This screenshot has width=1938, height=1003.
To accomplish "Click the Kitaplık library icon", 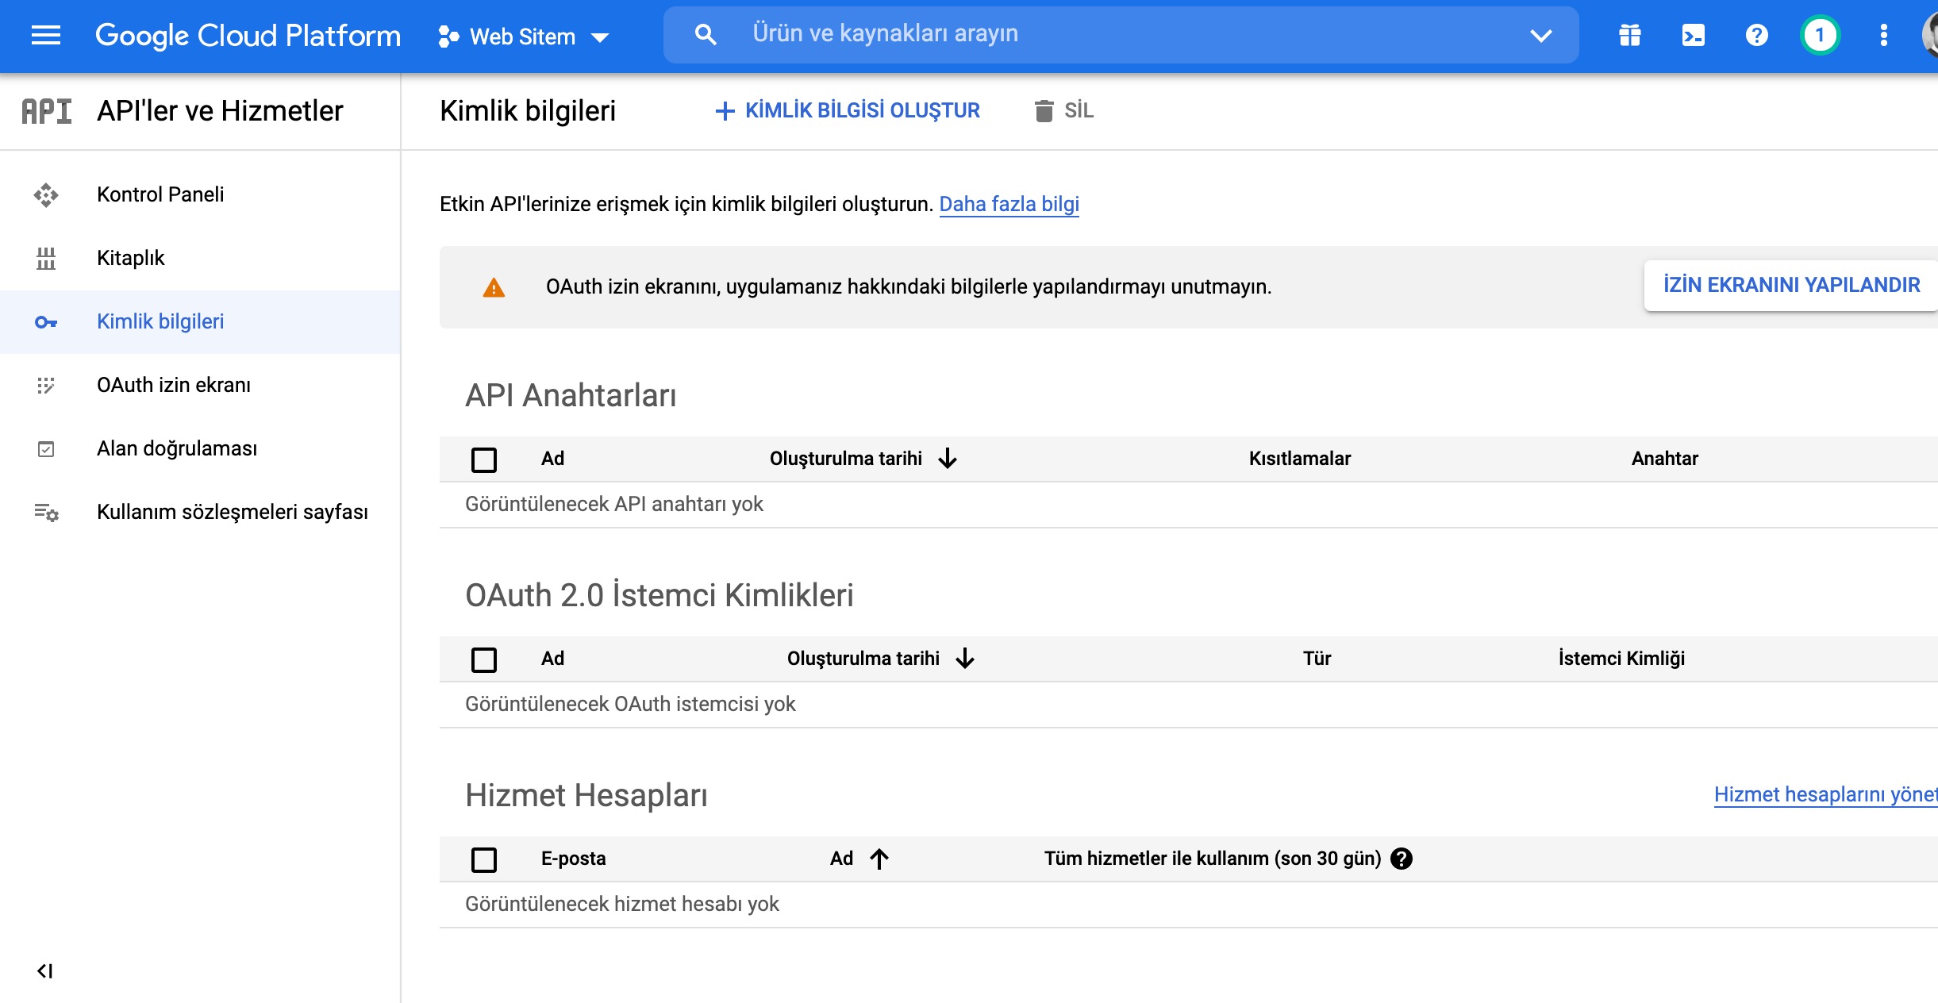I will pyautogui.click(x=46, y=259).
